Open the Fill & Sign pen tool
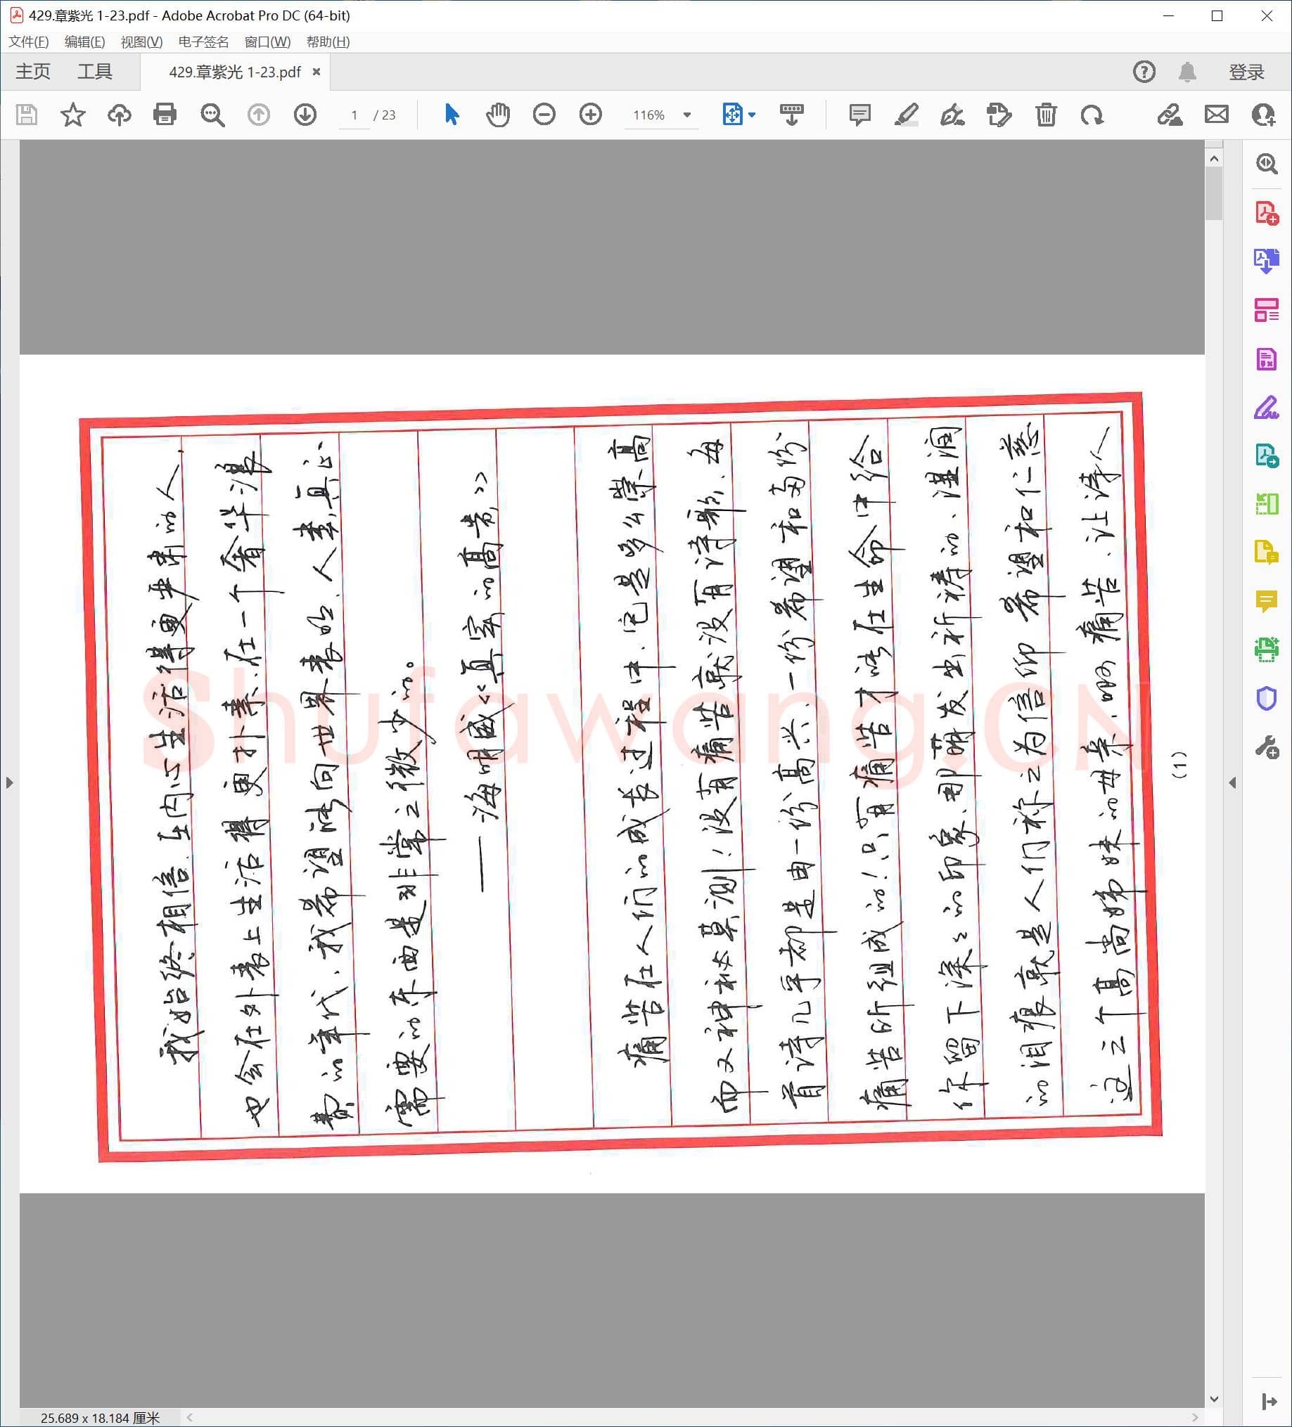 [x=1267, y=405]
